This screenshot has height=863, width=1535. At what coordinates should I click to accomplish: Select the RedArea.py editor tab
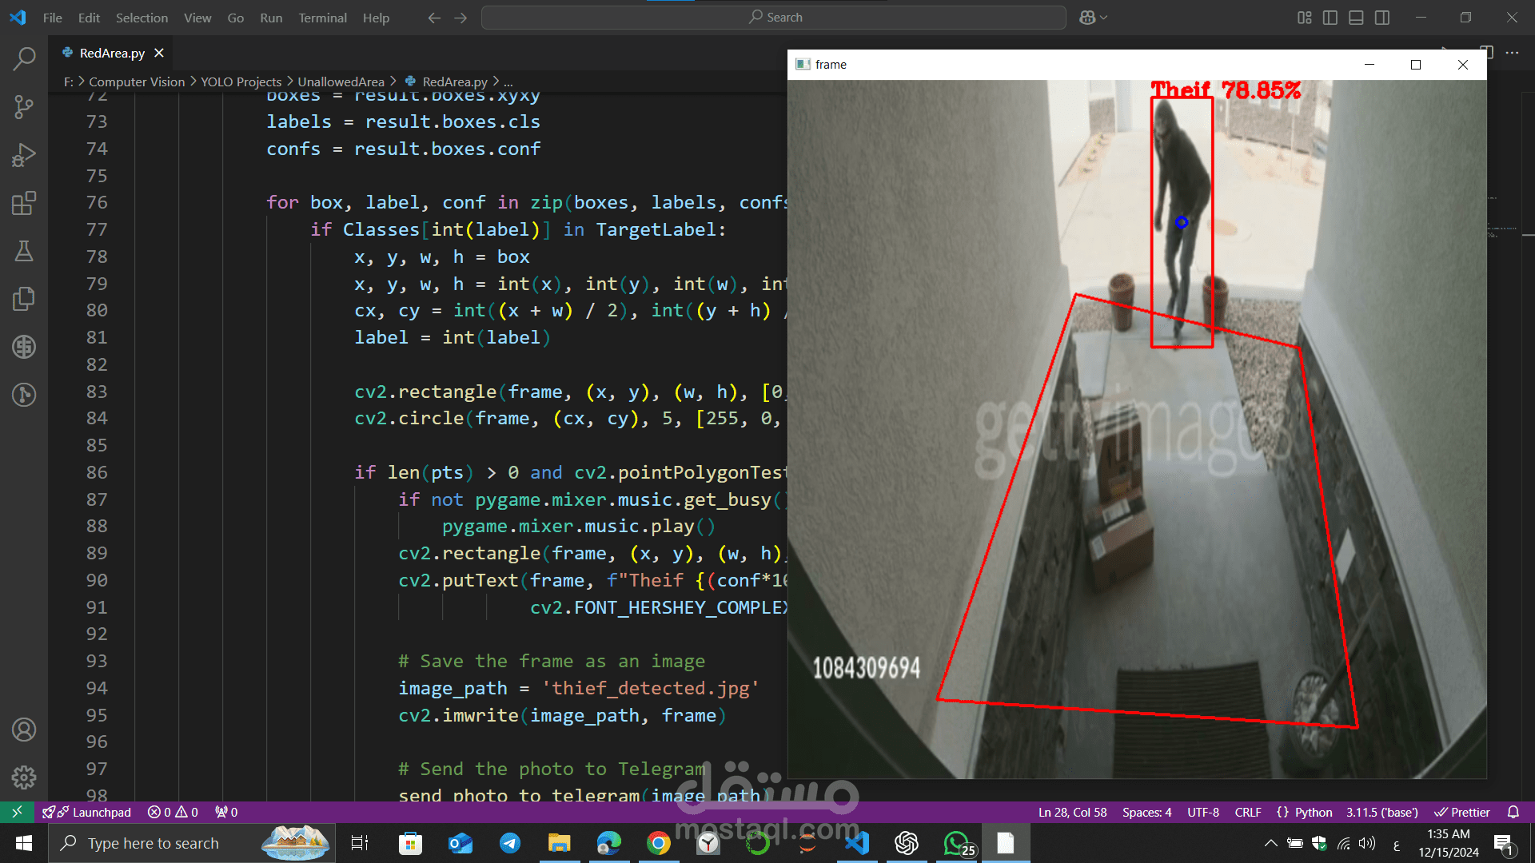pyautogui.click(x=112, y=53)
